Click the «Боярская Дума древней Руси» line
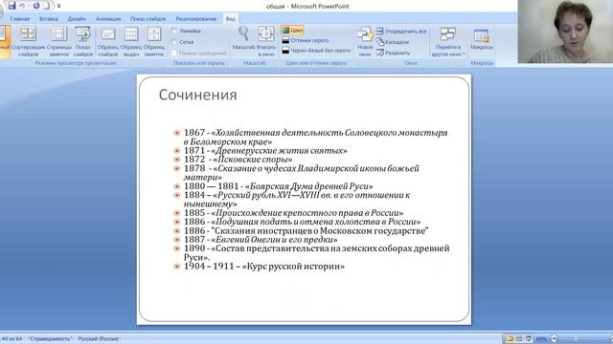Viewport: 613px width, 344px height. pos(279,186)
